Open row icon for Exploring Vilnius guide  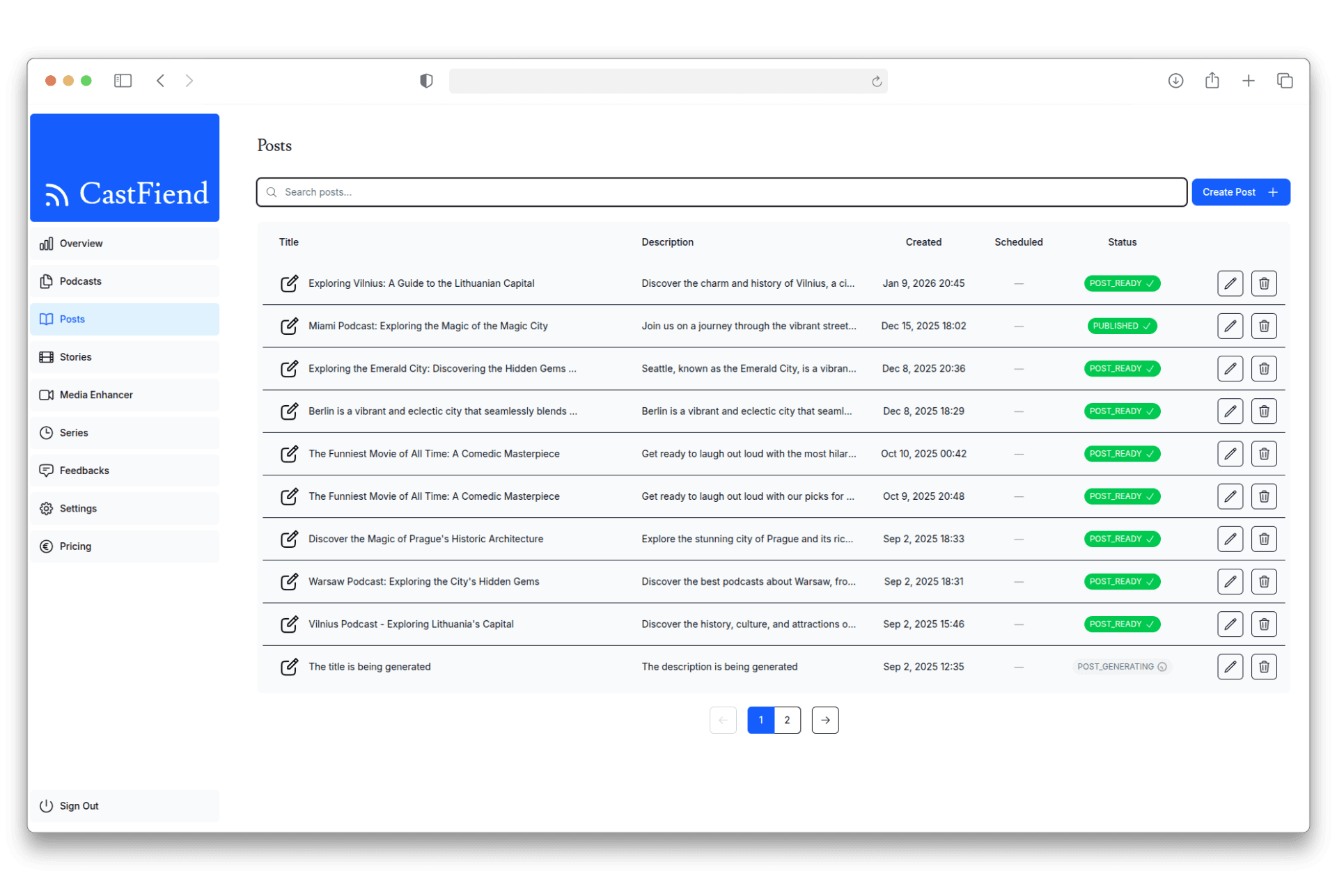pyautogui.click(x=289, y=283)
